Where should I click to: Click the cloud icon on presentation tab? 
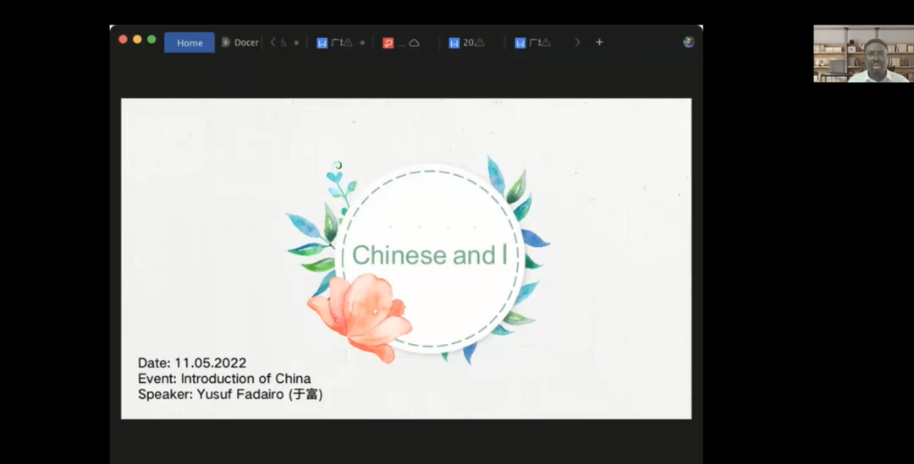click(x=414, y=43)
